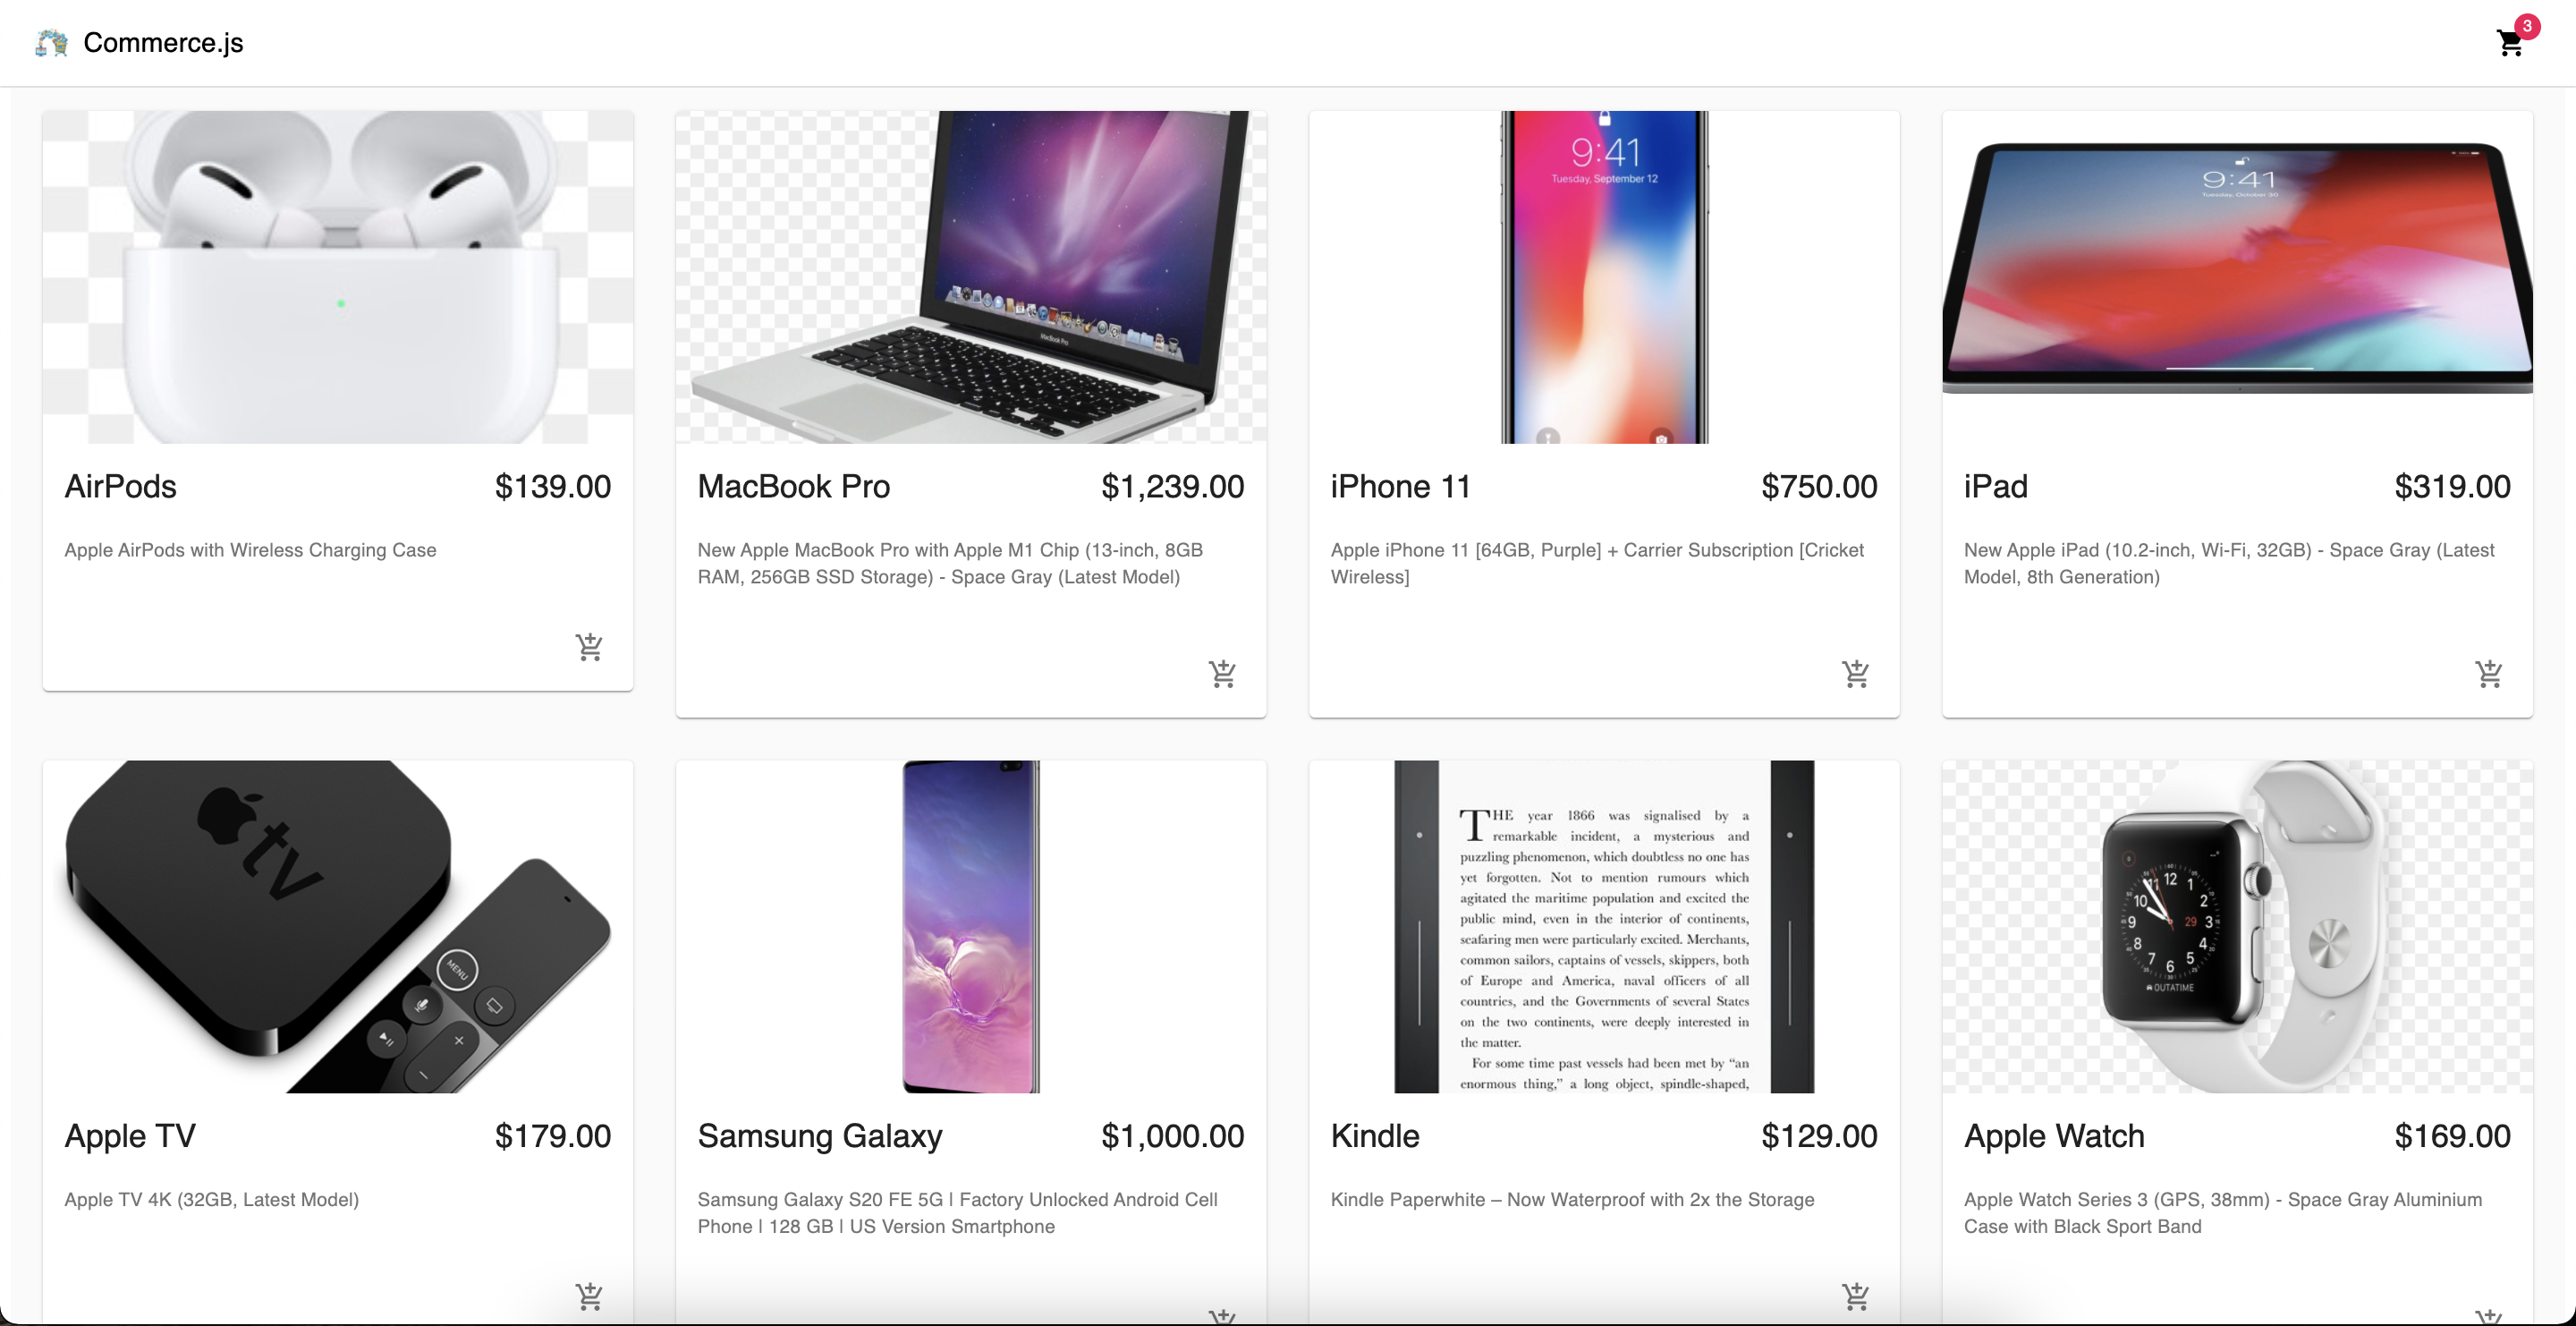Click the Apple Watch product image
The height and width of the screenshot is (1326, 2576).
point(2237,926)
